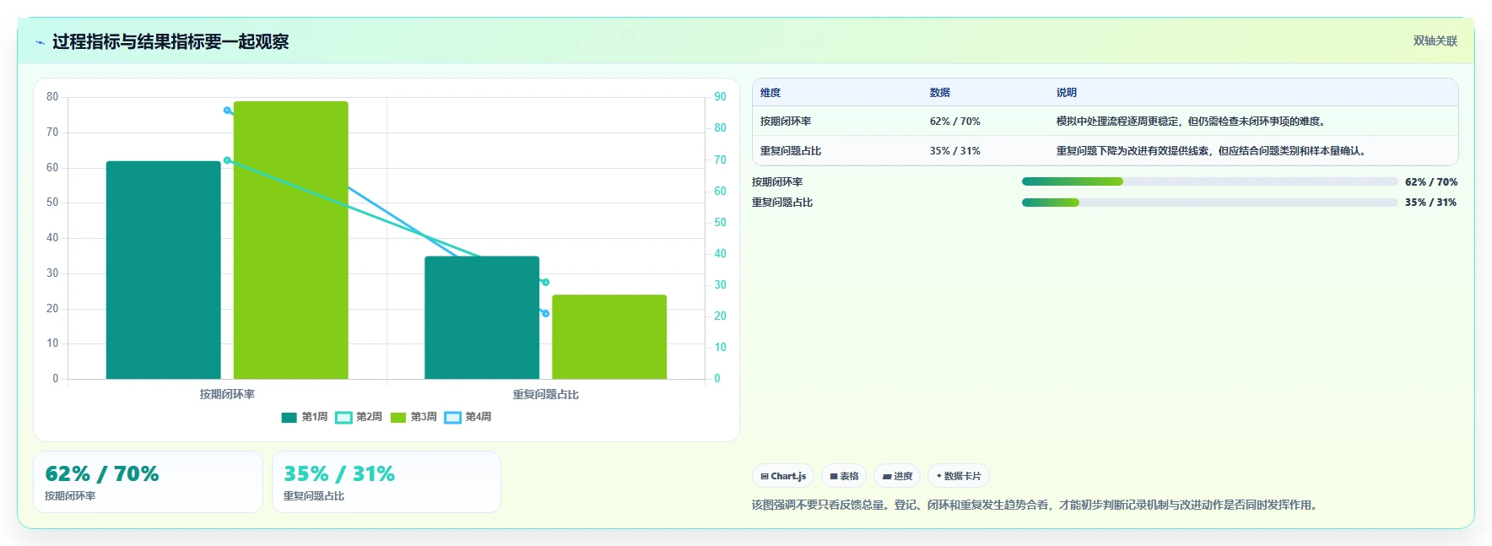
Task: Click the footer note starting 该图强调
Action: [x=1036, y=505]
